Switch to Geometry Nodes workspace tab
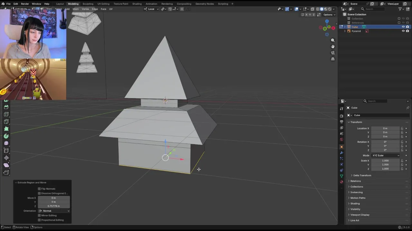 [x=204, y=4]
